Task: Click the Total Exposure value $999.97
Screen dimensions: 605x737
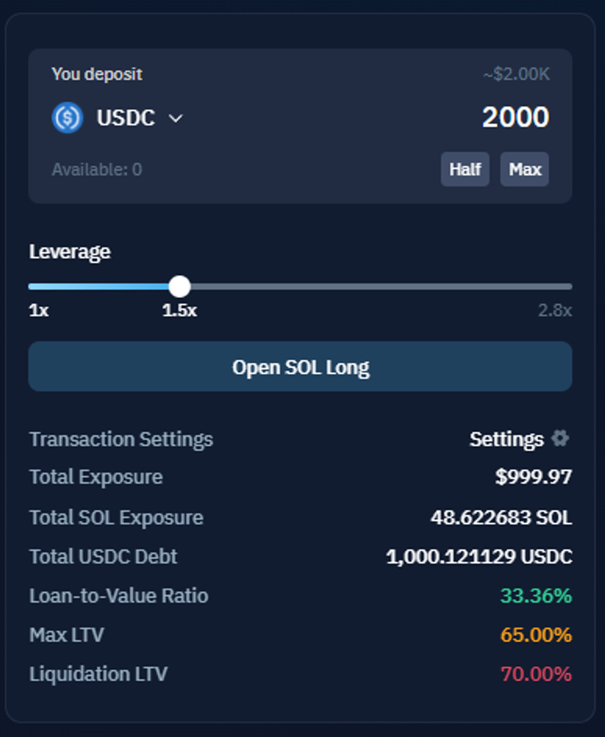Action: [533, 477]
